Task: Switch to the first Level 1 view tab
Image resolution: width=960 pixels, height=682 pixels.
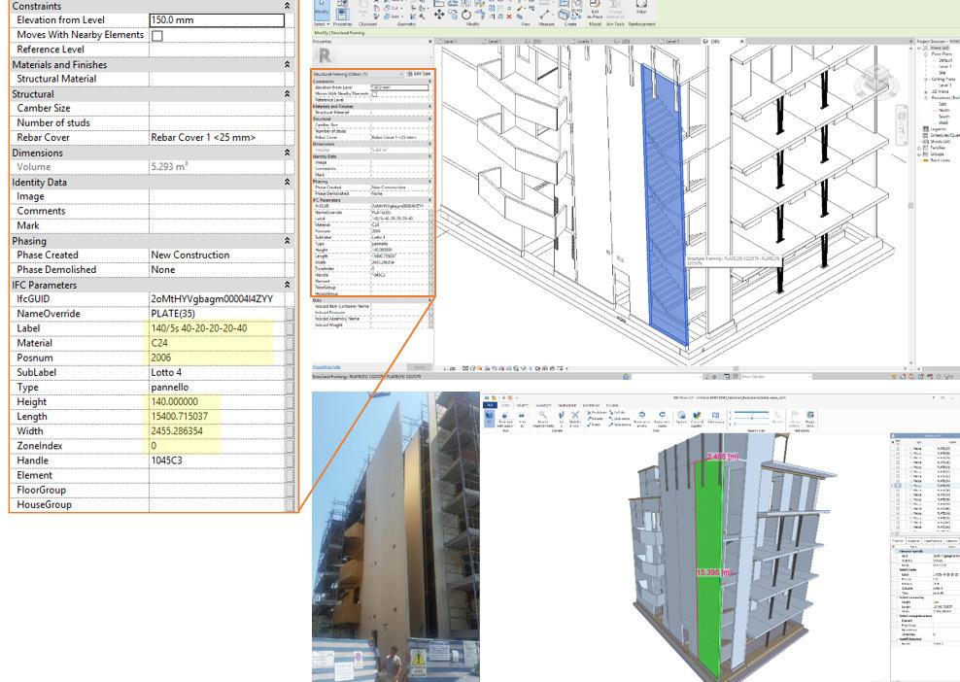Action: (451, 41)
